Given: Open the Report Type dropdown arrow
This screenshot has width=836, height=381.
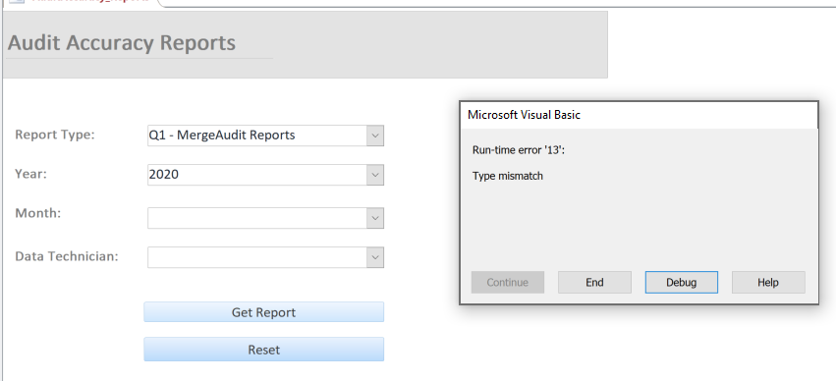Looking at the screenshot, I should tap(375, 136).
